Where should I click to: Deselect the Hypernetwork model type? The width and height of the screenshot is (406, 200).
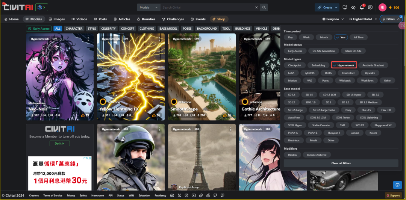click(344, 65)
